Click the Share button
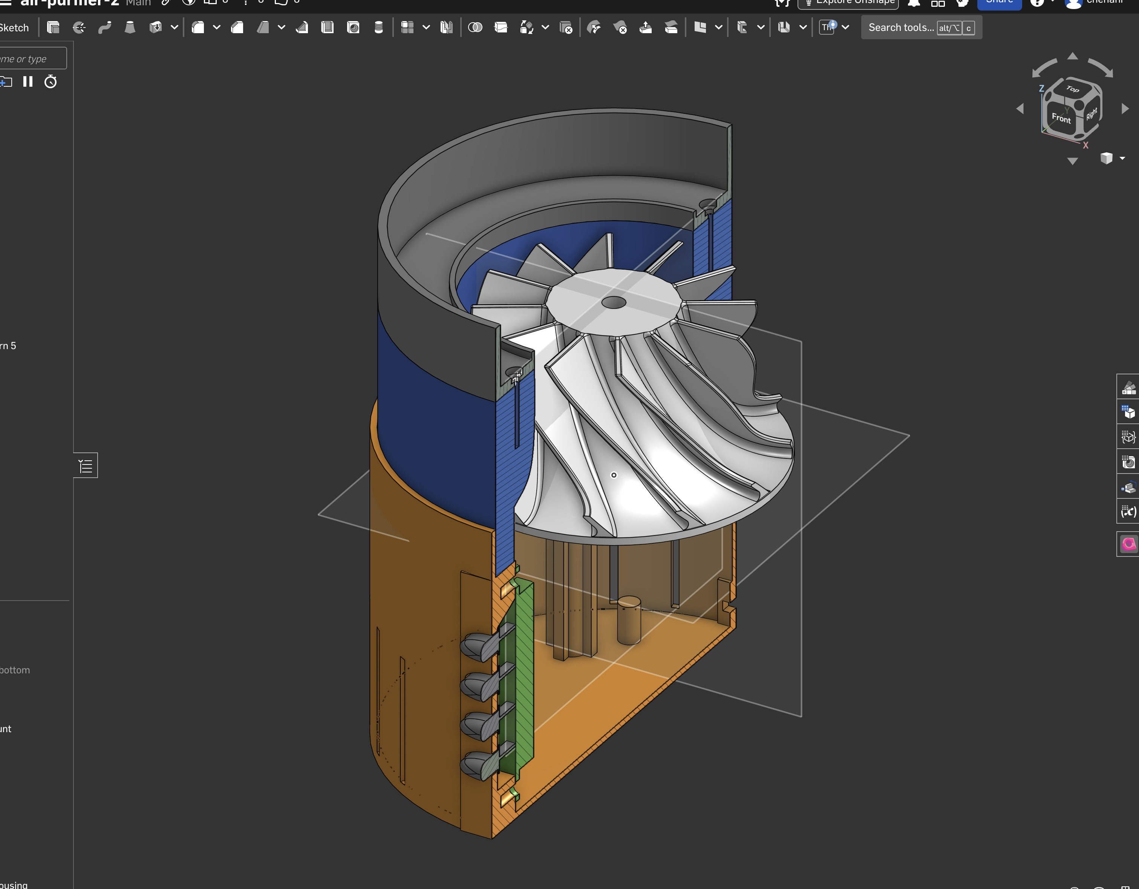The height and width of the screenshot is (889, 1139). (999, 3)
